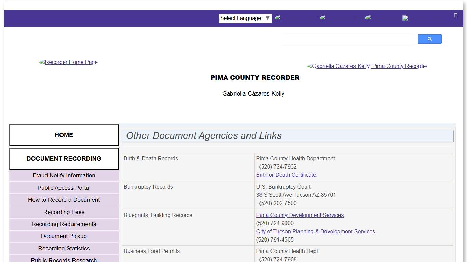Click the first social media icon in header
Viewport: 467px width, 262px height.
tap(278, 18)
